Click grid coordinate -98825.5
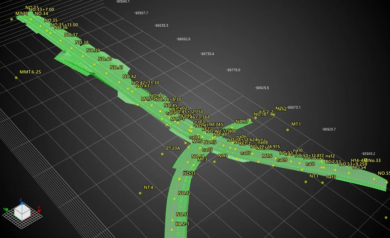The width and height of the screenshot is (390, 238). [x=262, y=88]
